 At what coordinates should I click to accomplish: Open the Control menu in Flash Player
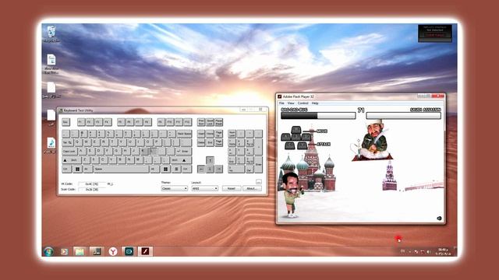click(303, 103)
